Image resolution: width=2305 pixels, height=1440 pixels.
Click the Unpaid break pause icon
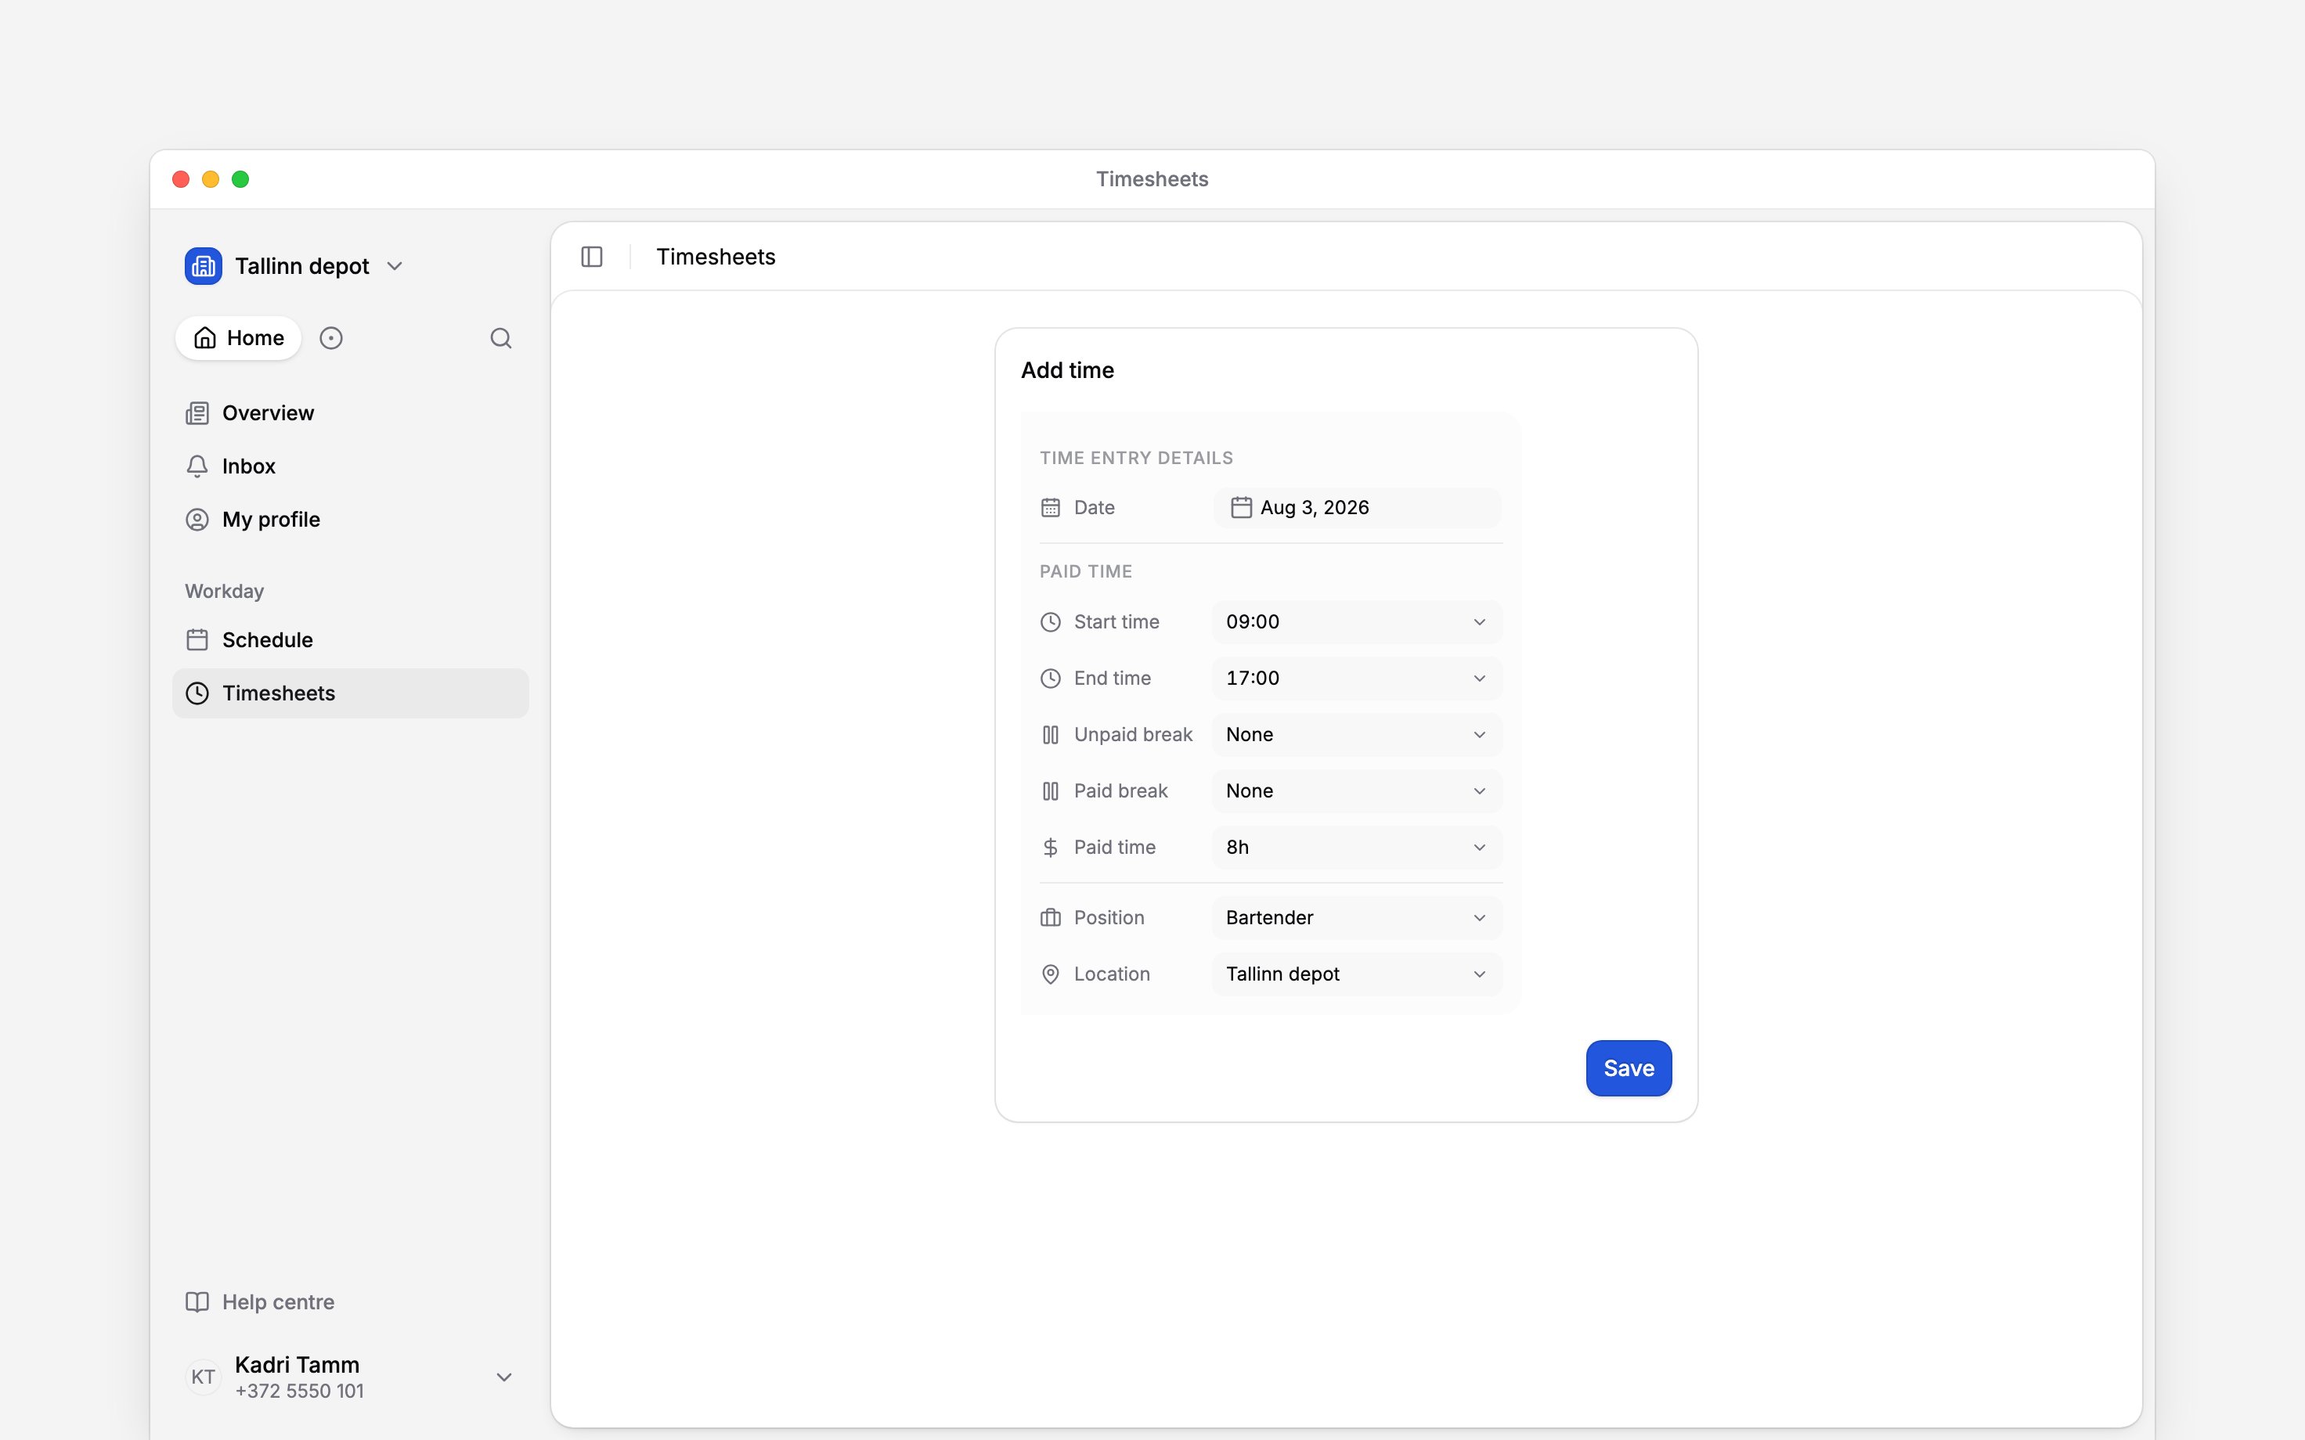click(1051, 734)
